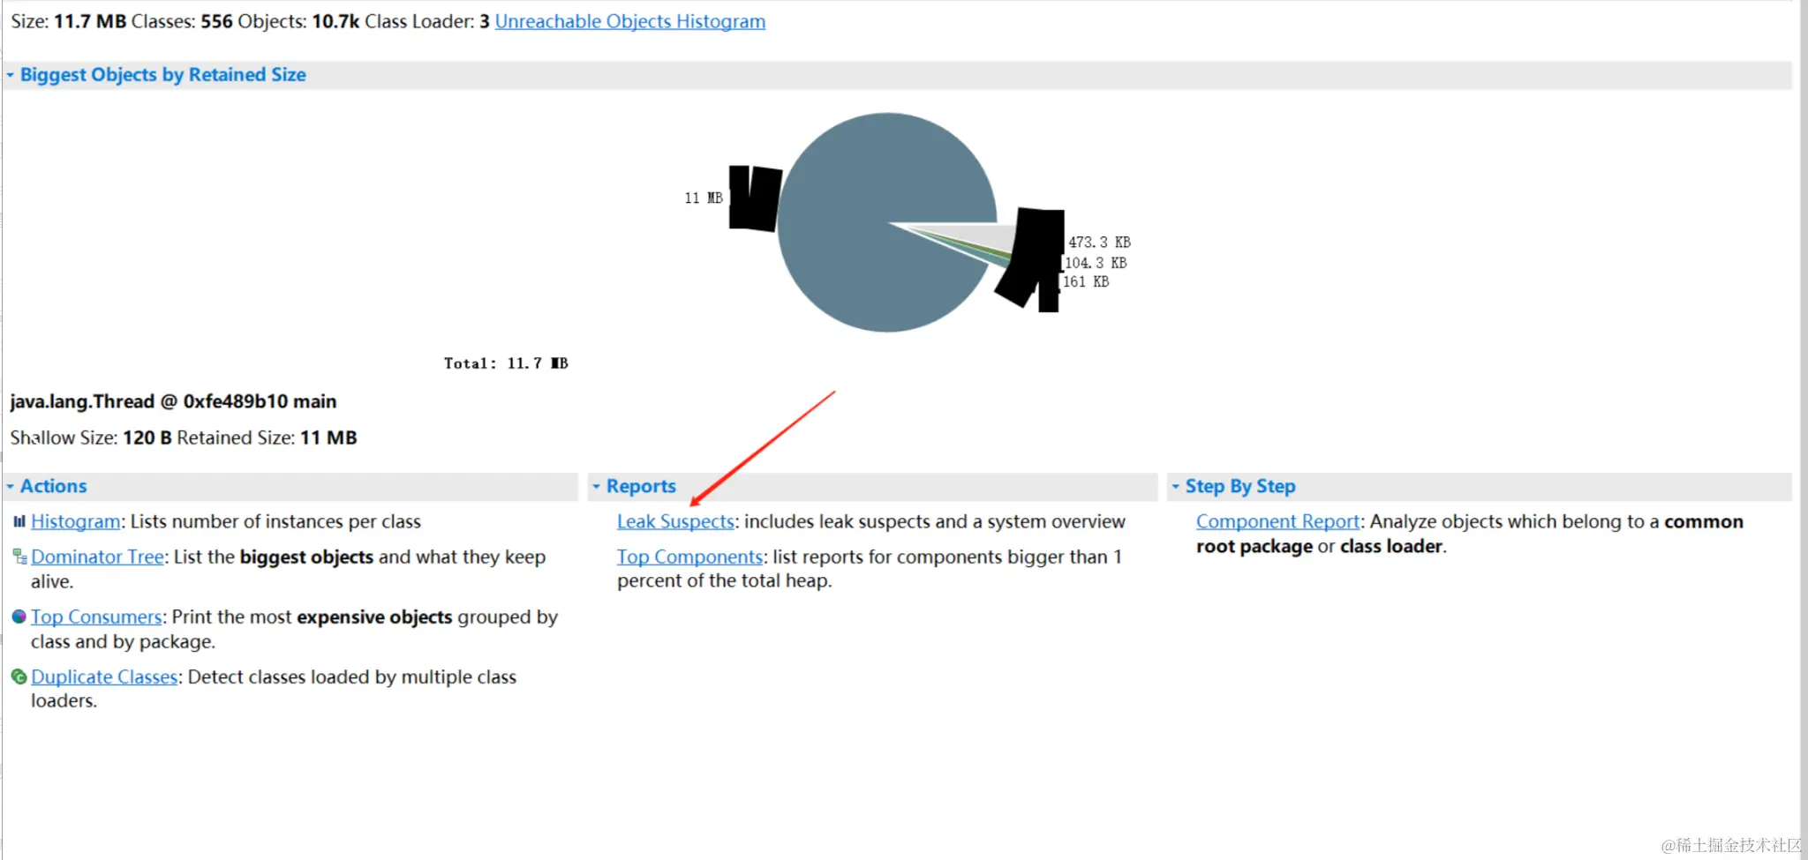Screen dimensions: 1808x860
Task: Click the java.lang.Thread main entry text
Action: (173, 401)
